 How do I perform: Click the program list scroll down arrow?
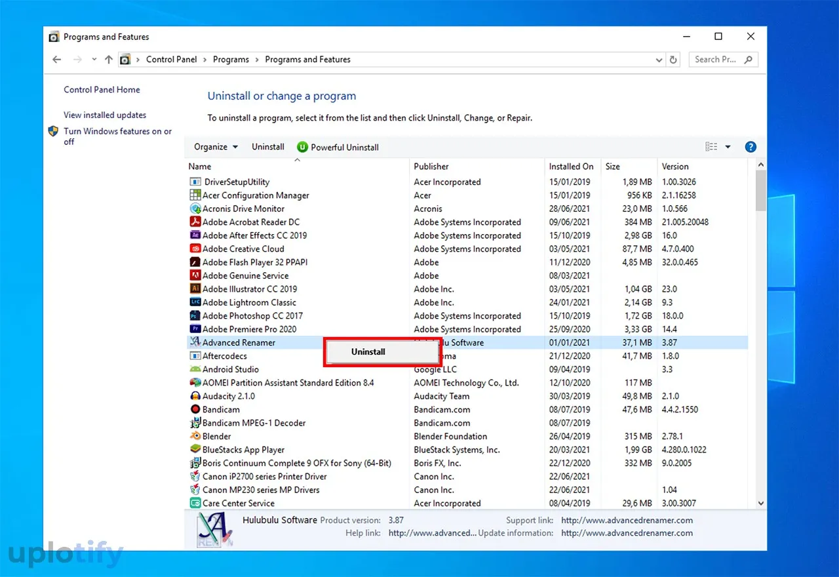click(x=760, y=503)
